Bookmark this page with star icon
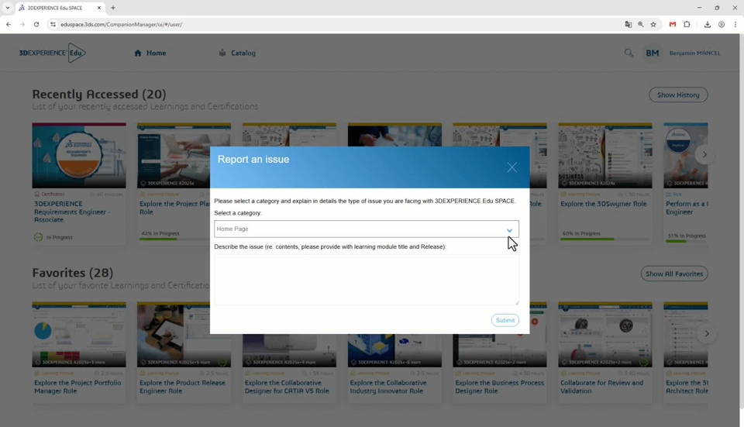The height and width of the screenshot is (427, 744). (x=653, y=24)
